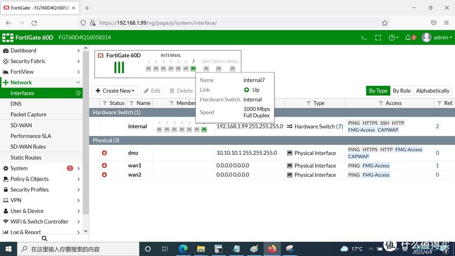Select the dmz interface row name
This screenshot has width=455, height=256.
(133, 153)
